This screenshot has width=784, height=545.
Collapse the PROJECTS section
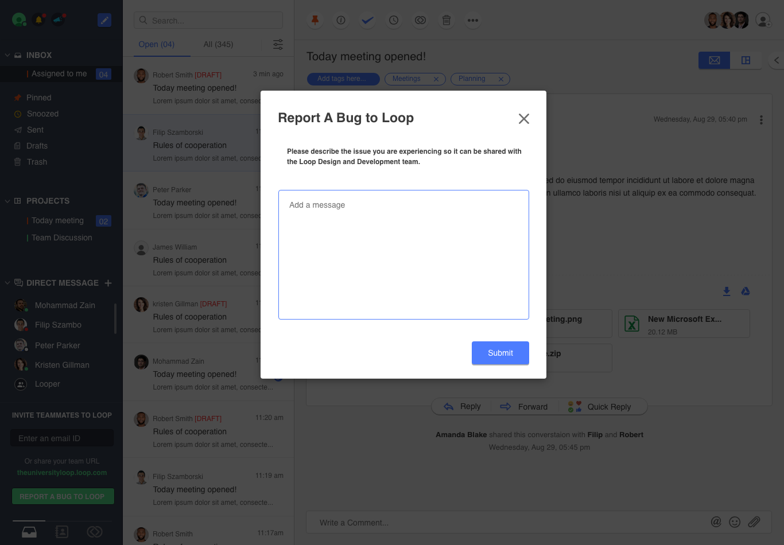point(7,201)
